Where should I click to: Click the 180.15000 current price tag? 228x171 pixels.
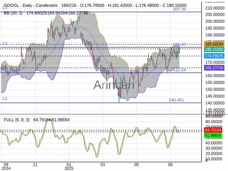coord(214,50)
